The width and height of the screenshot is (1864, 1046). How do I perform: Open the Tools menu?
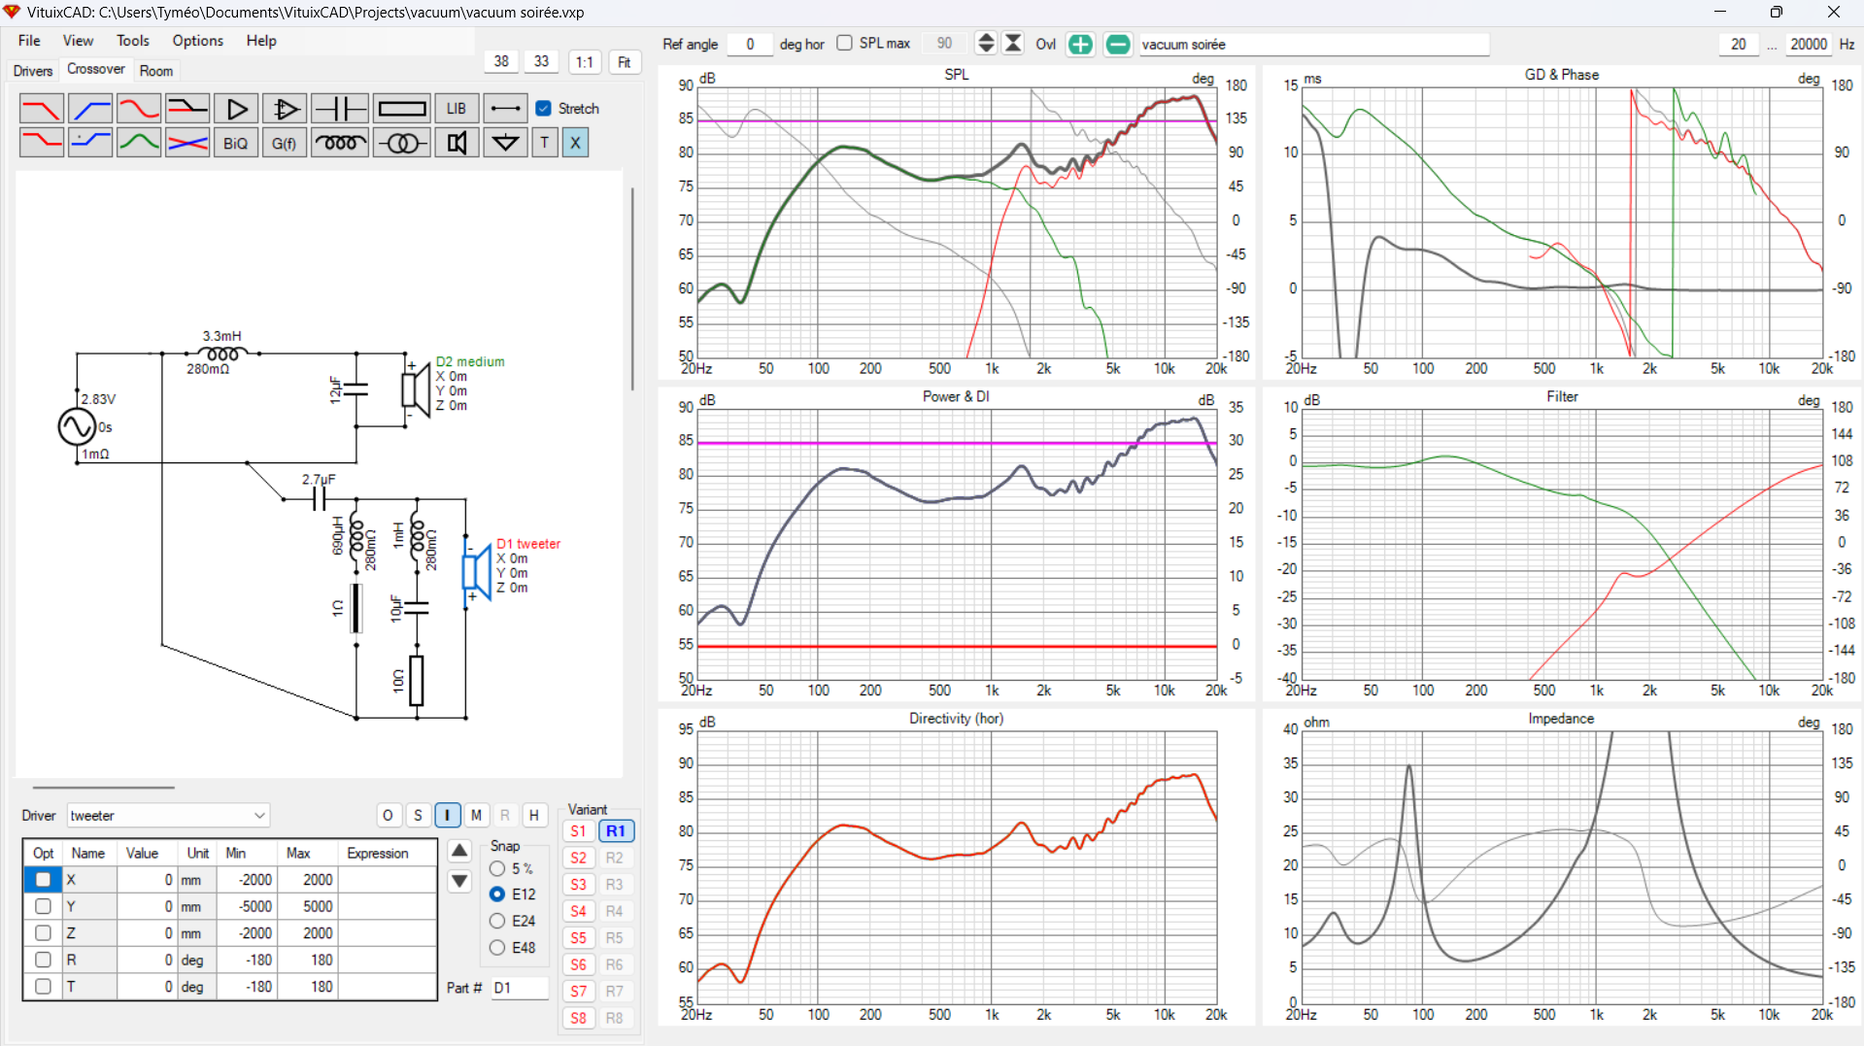tap(133, 41)
